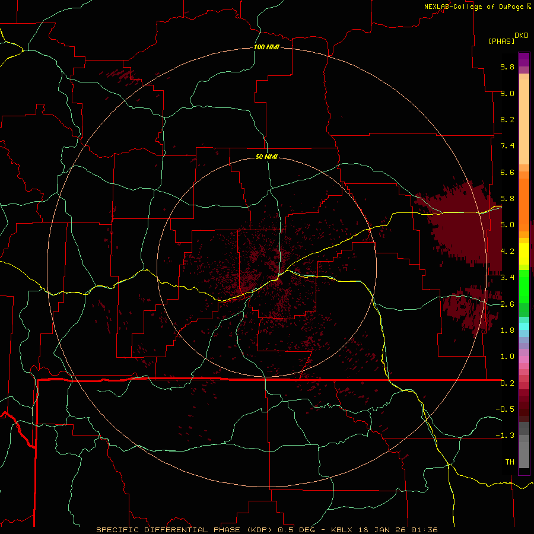
Task: Click the 2.6 scale value
Action: pyautogui.click(x=507, y=304)
